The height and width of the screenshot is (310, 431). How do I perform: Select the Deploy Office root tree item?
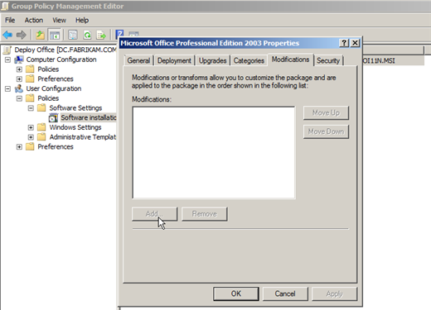pos(65,50)
